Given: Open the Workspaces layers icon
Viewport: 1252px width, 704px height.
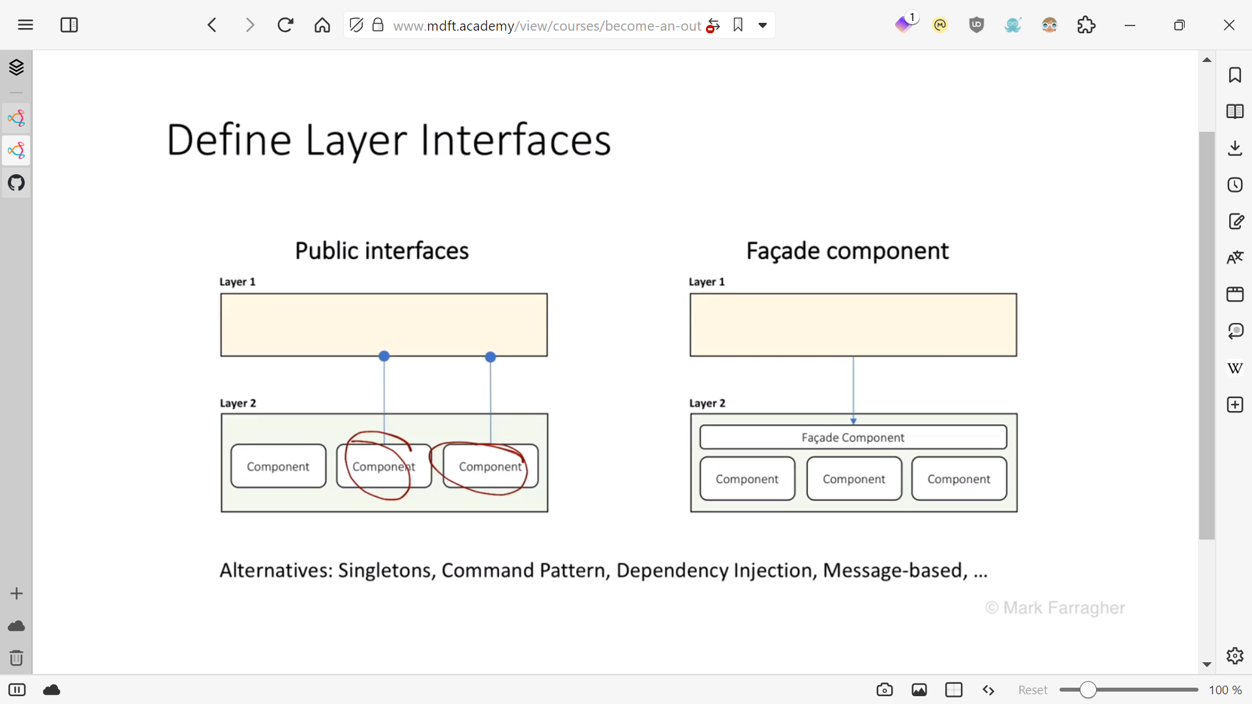Looking at the screenshot, I should (16, 67).
